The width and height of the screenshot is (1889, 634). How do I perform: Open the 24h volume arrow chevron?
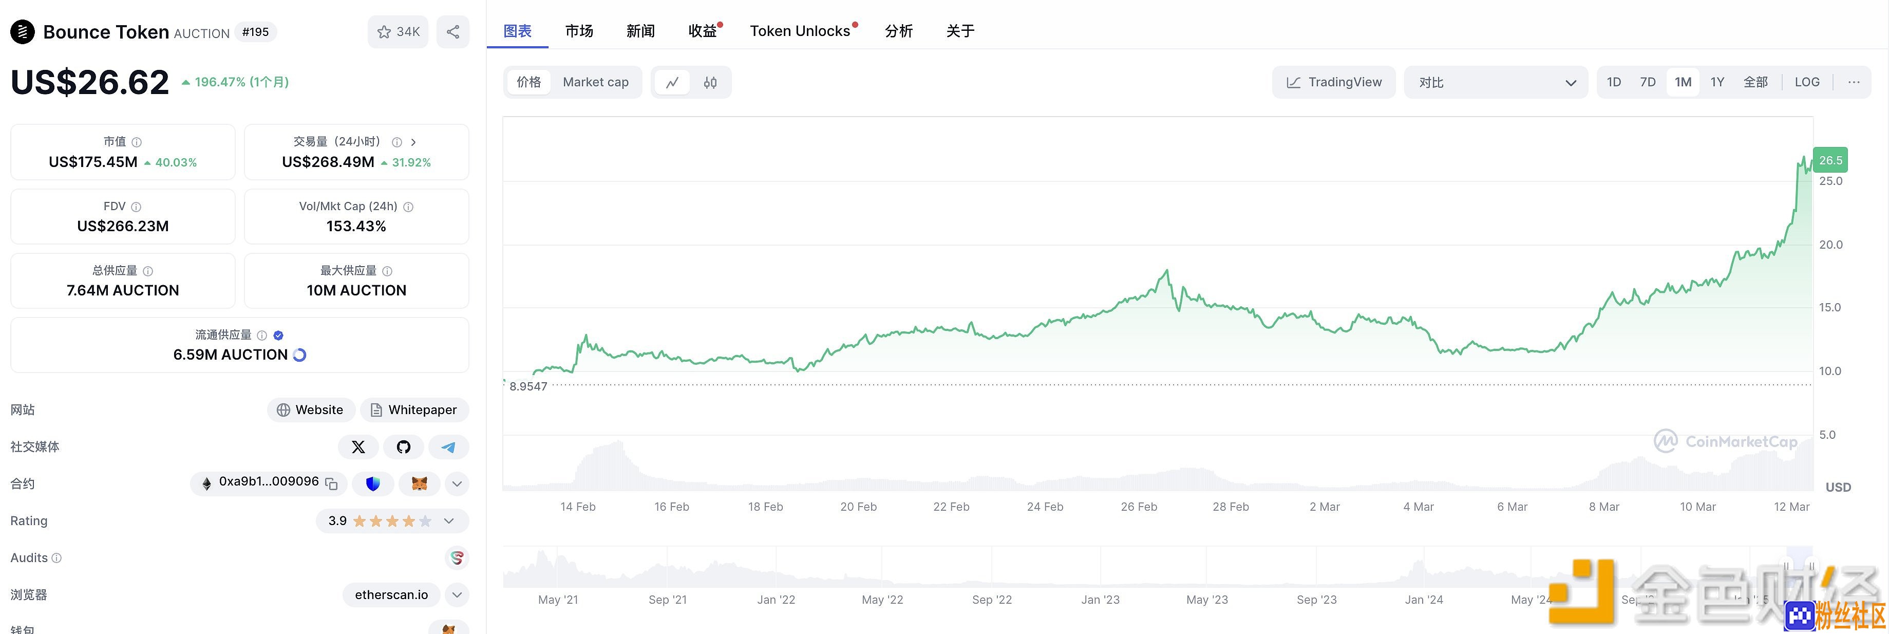[x=413, y=142]
